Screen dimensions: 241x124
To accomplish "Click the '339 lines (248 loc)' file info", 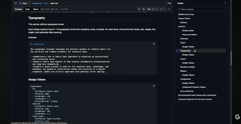I will [50, 9].
